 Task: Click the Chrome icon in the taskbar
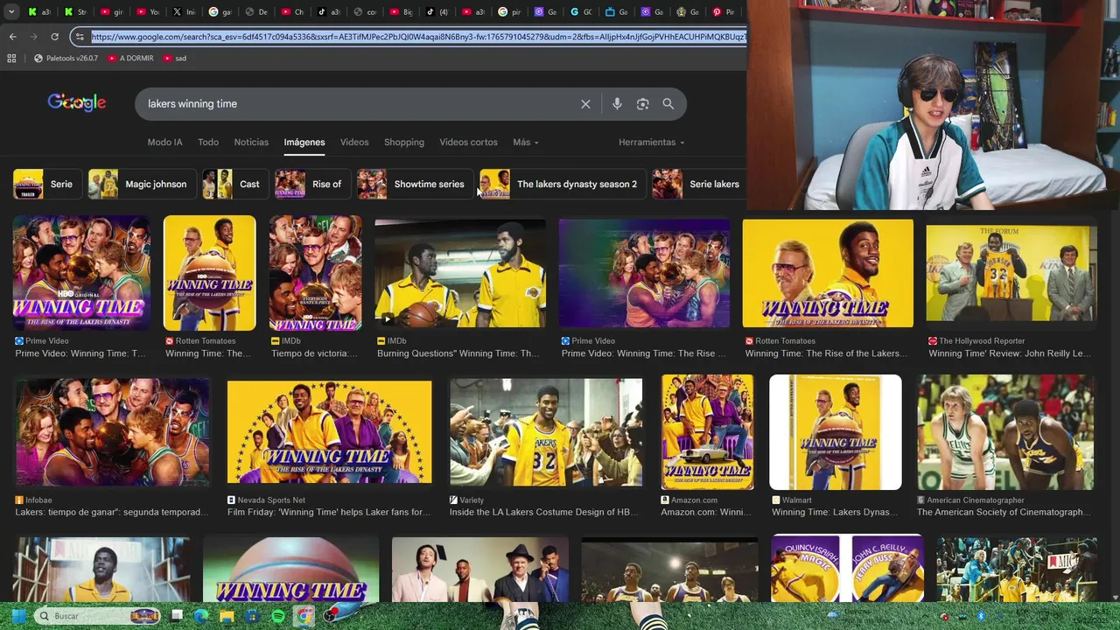(304, 616)
